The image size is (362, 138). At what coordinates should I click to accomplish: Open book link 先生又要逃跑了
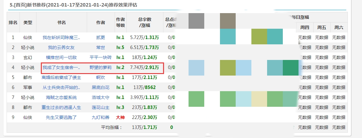(61, 117)
